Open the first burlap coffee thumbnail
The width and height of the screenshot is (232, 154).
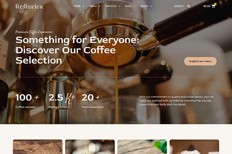point(38,147)
